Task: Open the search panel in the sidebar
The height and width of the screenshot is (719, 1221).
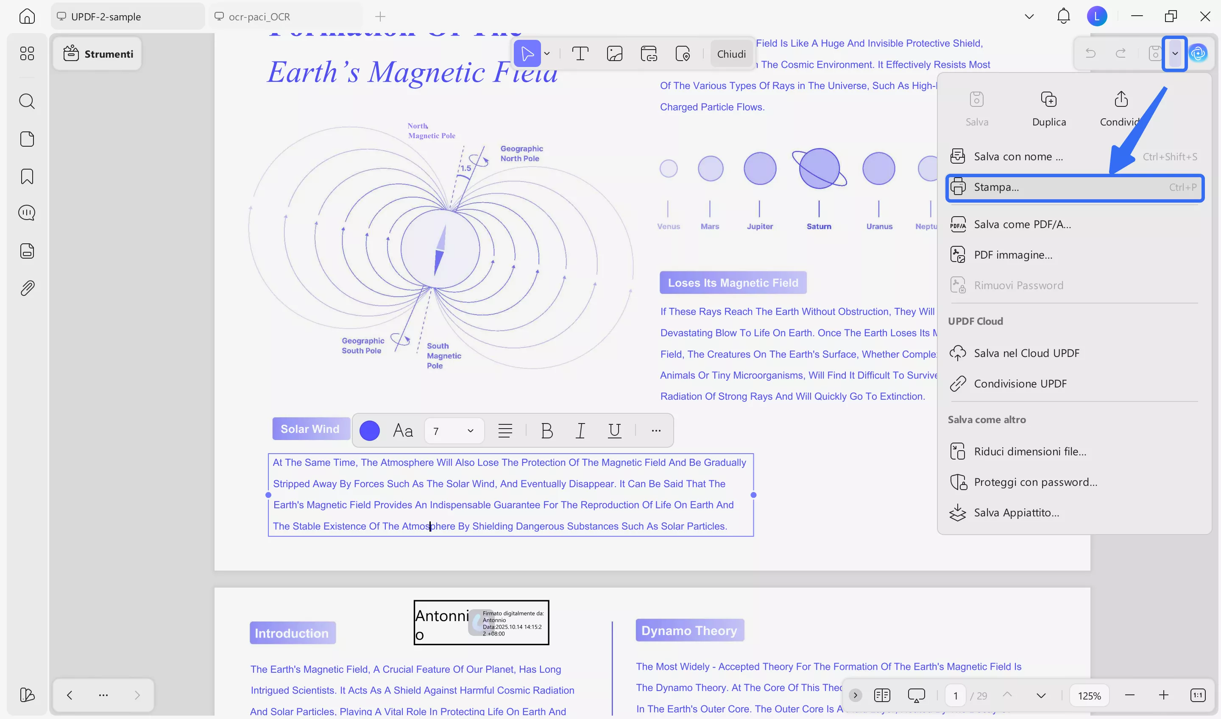Action: [27, 101]
